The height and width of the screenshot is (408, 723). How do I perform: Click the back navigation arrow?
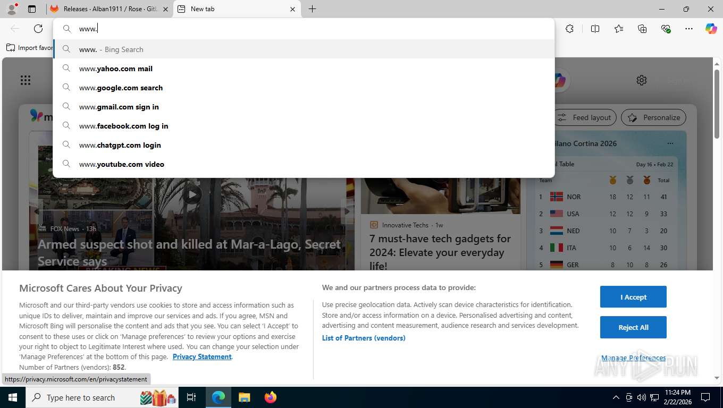click(15, 29)
